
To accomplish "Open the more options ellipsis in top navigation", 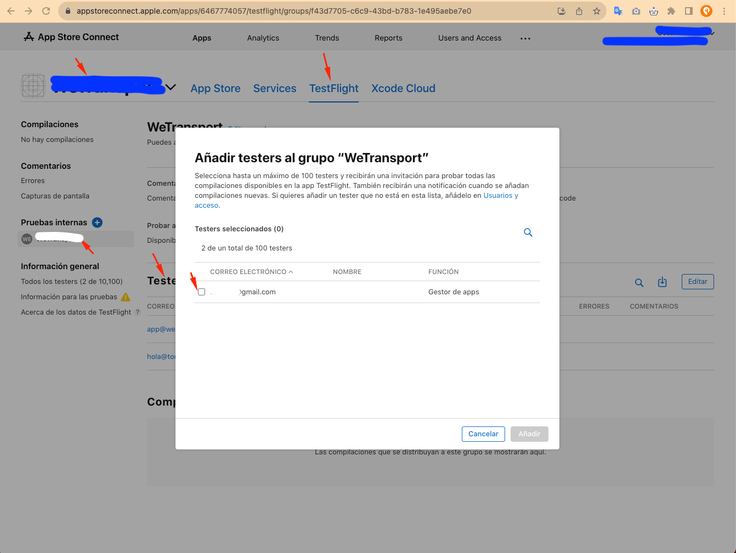I will [525, 38].
